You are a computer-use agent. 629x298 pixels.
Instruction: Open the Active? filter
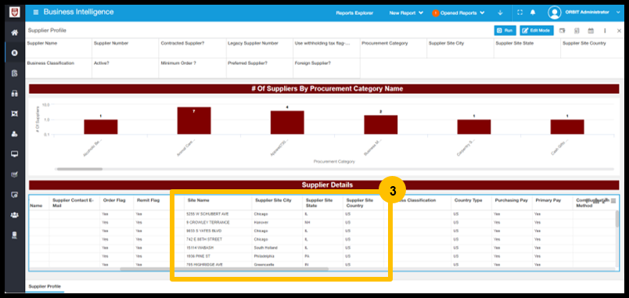pyautogui.click(x=125, y=68)
